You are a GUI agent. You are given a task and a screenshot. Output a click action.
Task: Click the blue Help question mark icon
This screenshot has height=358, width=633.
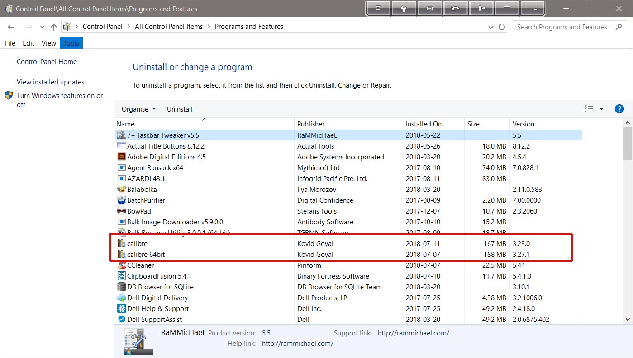tap(619, 109)
